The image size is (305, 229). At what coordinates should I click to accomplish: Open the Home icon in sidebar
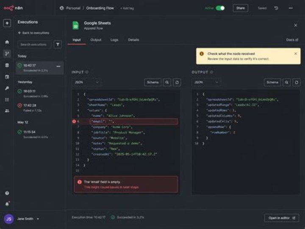7,42
